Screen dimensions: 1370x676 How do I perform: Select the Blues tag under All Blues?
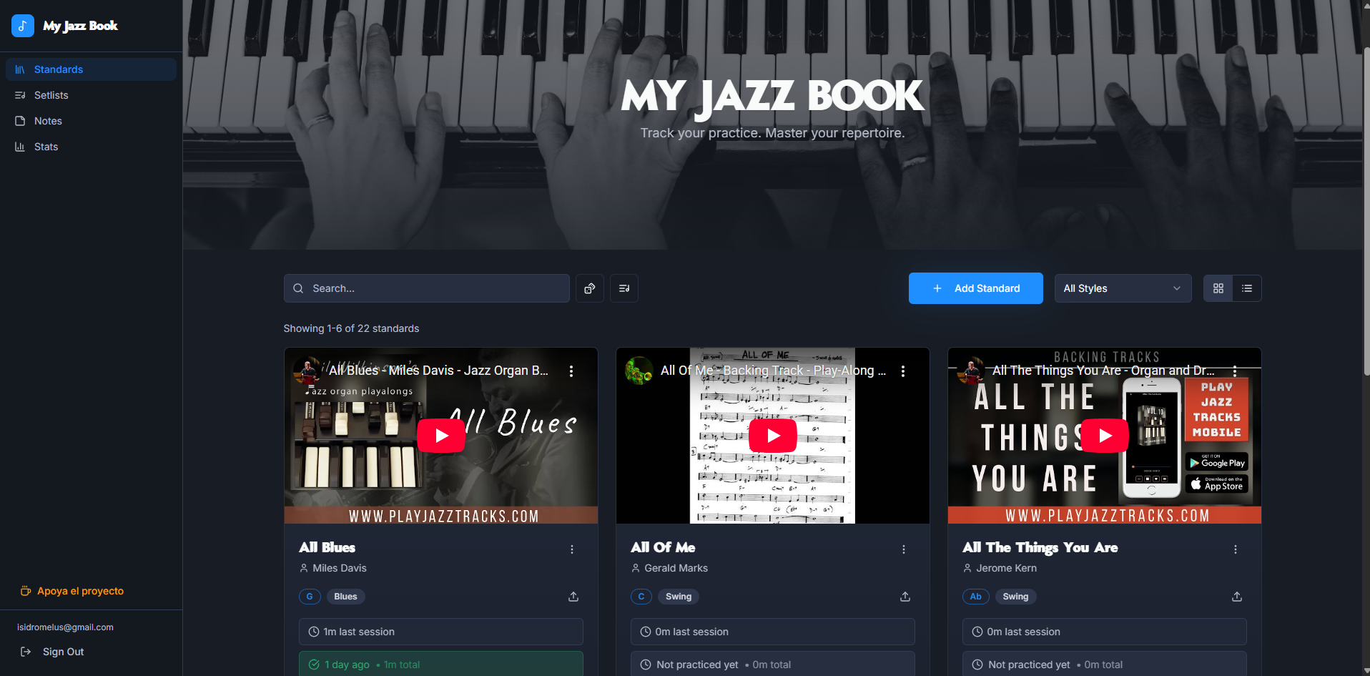tap(345, 596)
